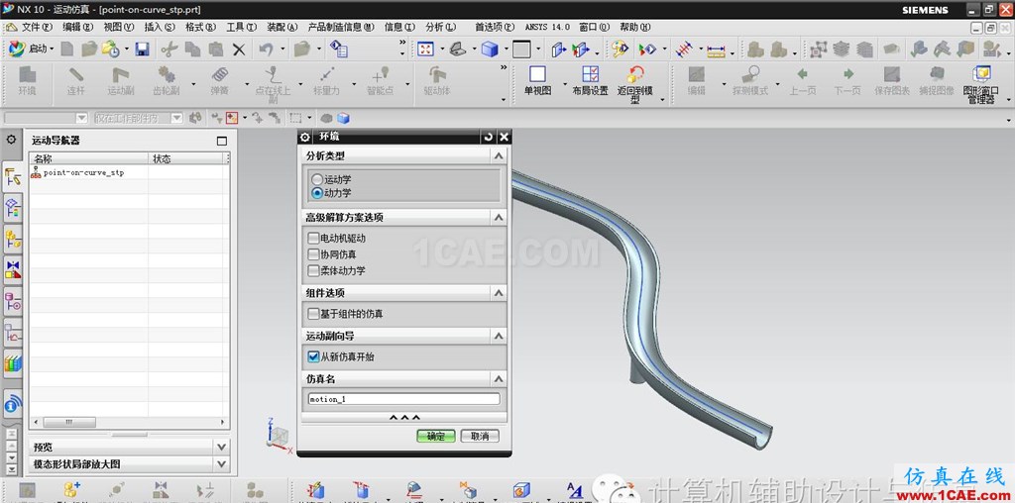The width and height of the screenshot is (1015, 503).
Task: Click the 取消 button
Action: point(480,436)
